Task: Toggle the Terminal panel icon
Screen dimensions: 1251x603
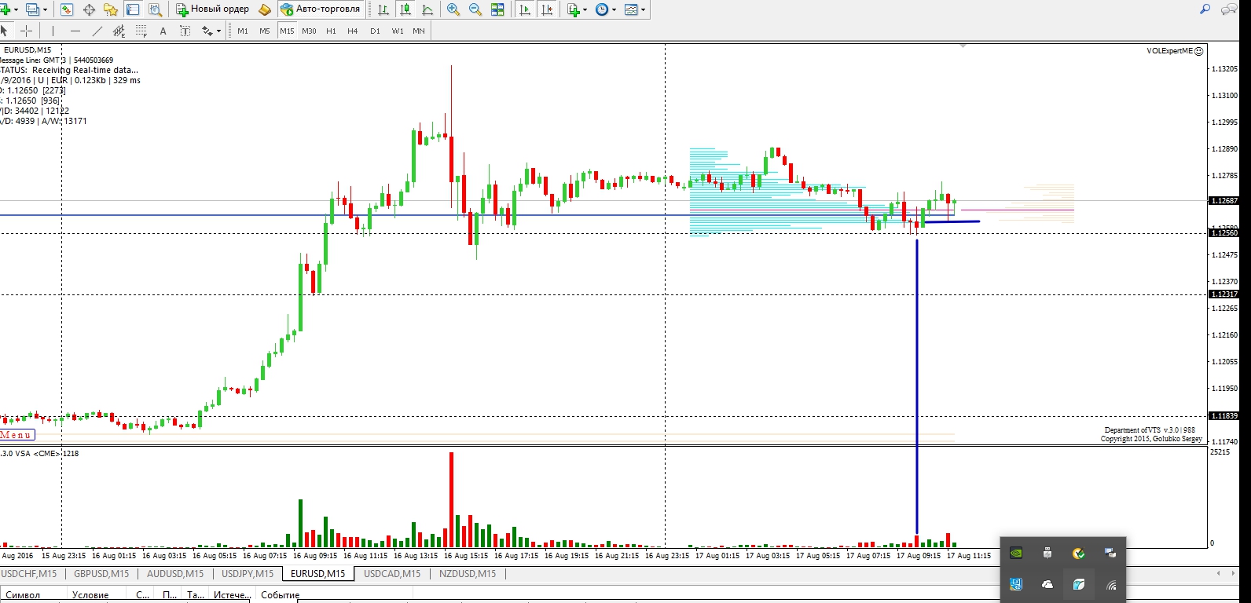Action: tap(133, 9)
